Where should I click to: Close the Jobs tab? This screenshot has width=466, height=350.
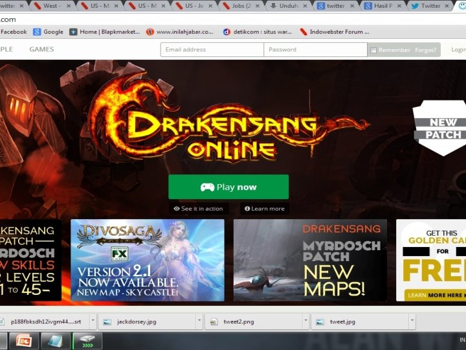258,6
